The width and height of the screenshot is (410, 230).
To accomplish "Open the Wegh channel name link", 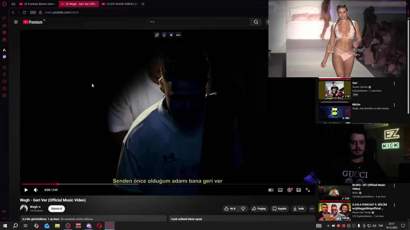I will 34,207.
